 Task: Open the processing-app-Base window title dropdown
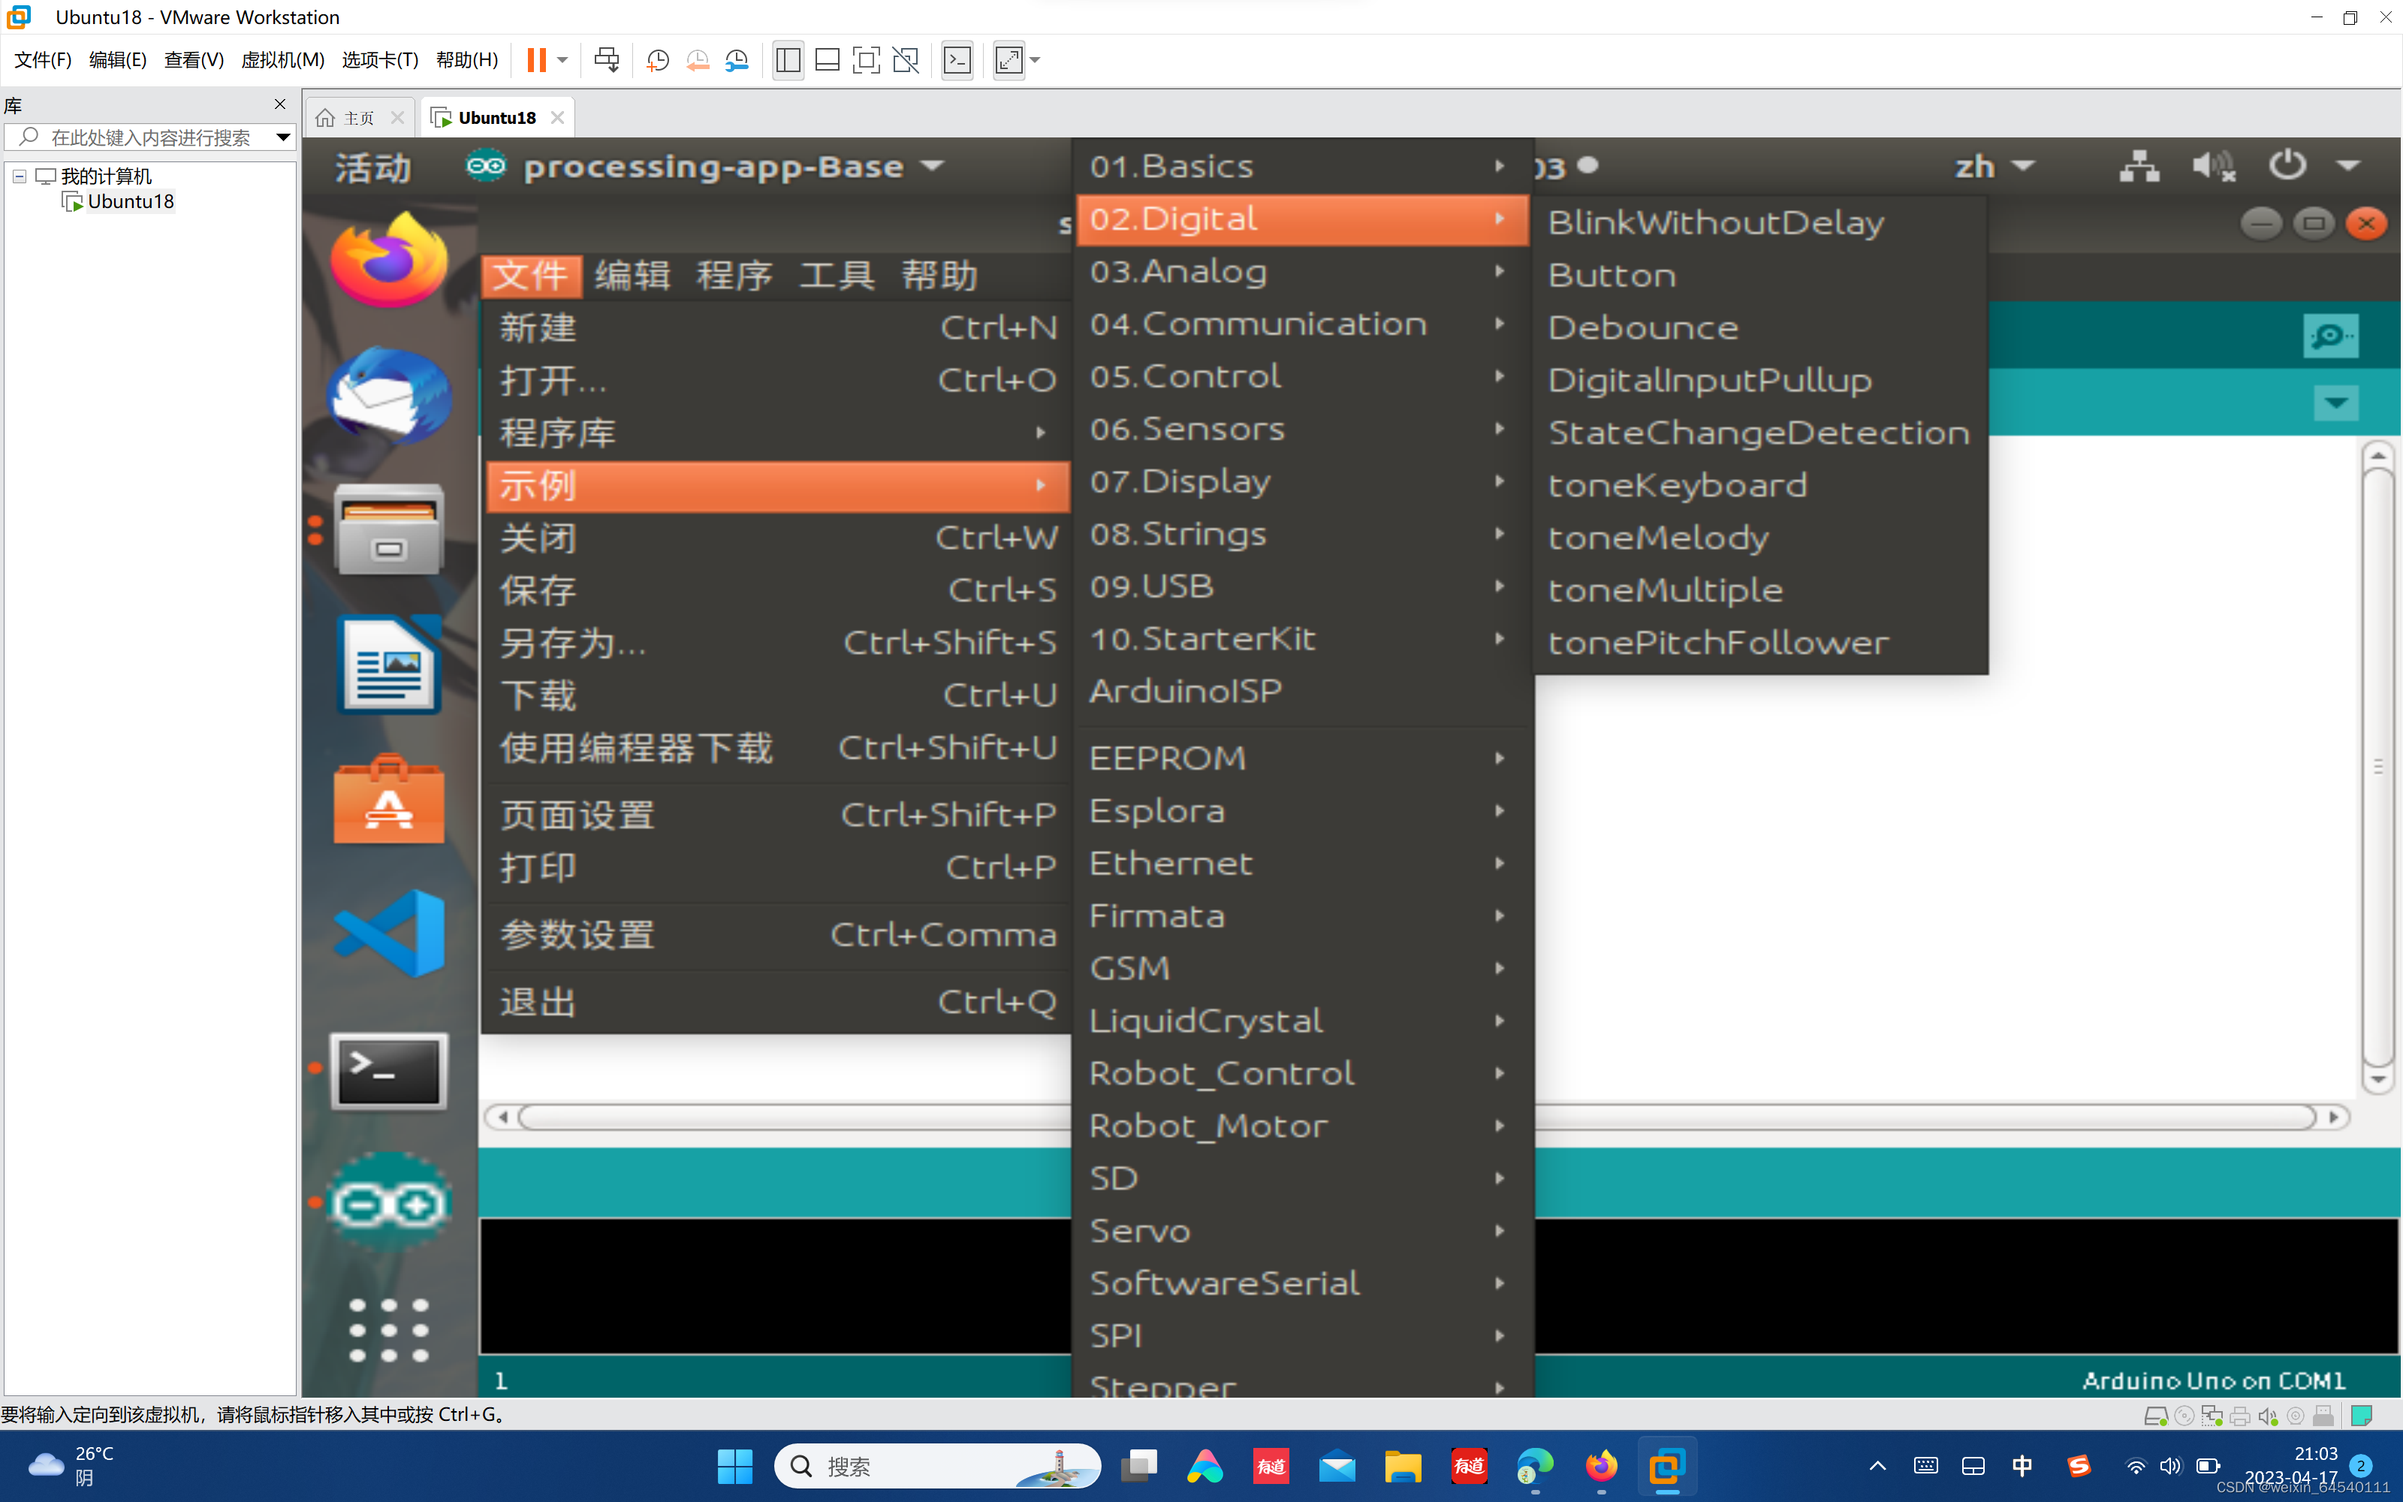pos(930,166)
